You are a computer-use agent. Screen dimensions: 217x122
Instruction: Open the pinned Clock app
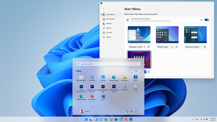(136, 88)
